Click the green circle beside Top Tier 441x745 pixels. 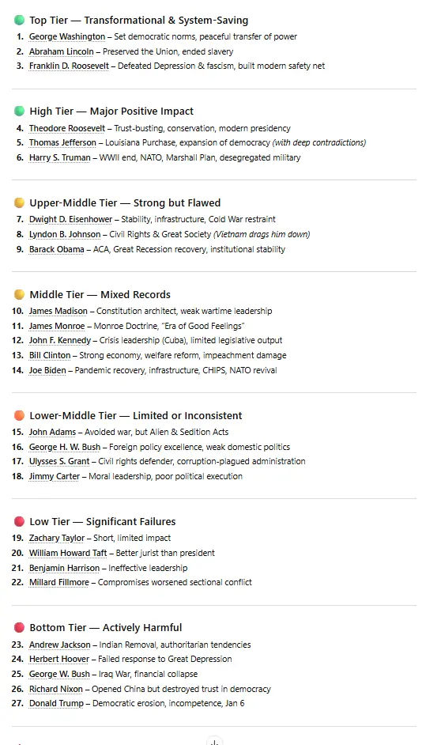coord(20,20)
